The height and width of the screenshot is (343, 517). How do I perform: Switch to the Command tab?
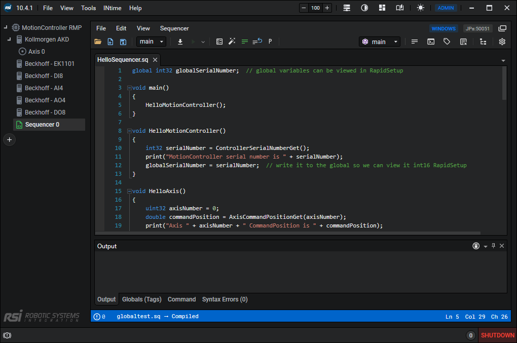coord(181,299)
